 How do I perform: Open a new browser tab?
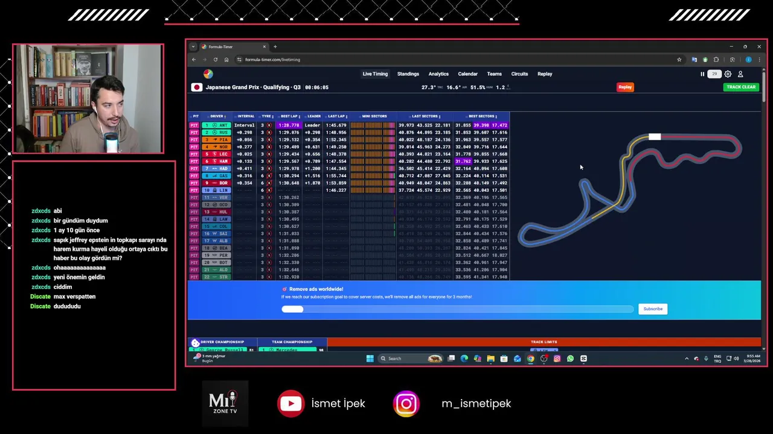275,46
